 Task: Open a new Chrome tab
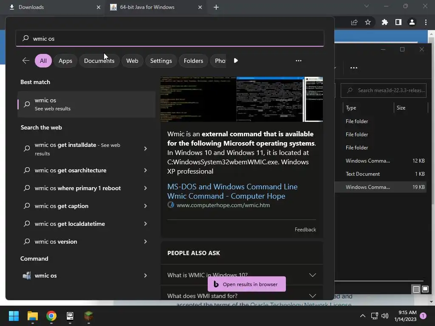(x=216, y=7)
